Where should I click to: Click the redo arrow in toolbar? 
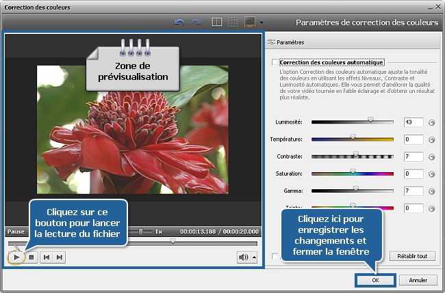(195, 23)
